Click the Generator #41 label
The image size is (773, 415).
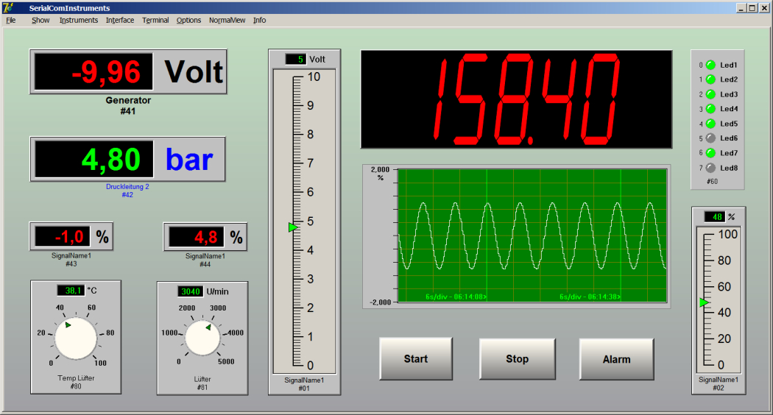[128, 105]
